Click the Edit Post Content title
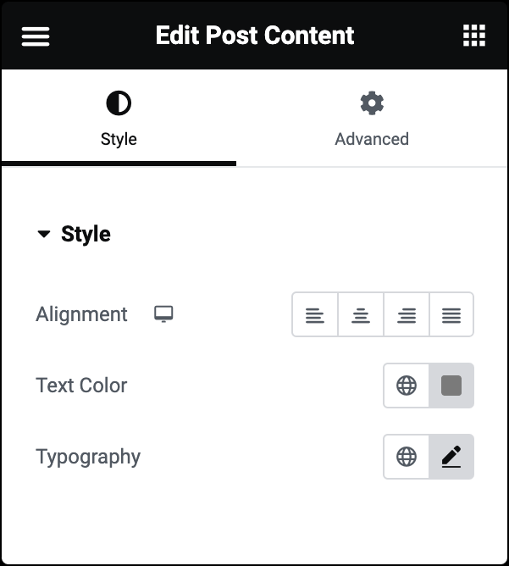 point(255,36)
